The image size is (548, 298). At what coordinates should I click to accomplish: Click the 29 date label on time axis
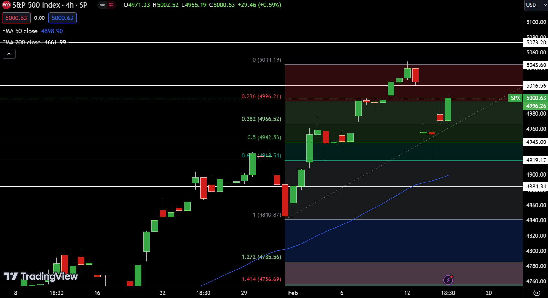pyautogui.click(x=244, y=293)
